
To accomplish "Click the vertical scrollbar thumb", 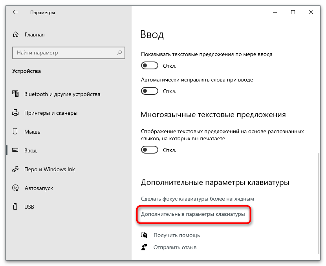I will coord(319,203).
